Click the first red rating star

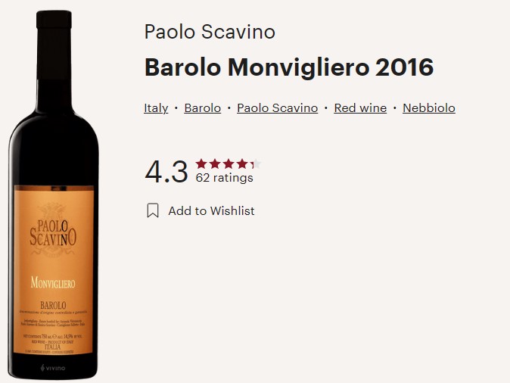point(201,163)
